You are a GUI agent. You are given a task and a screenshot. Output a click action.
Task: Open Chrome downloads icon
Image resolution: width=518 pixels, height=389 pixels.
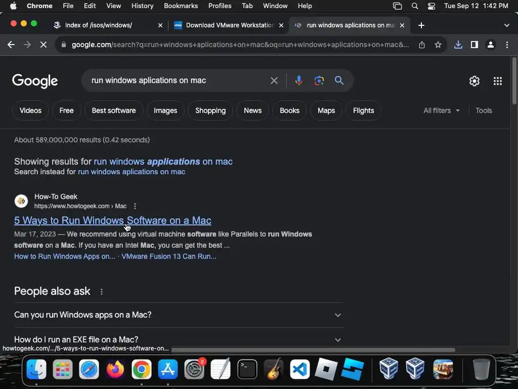458,45
